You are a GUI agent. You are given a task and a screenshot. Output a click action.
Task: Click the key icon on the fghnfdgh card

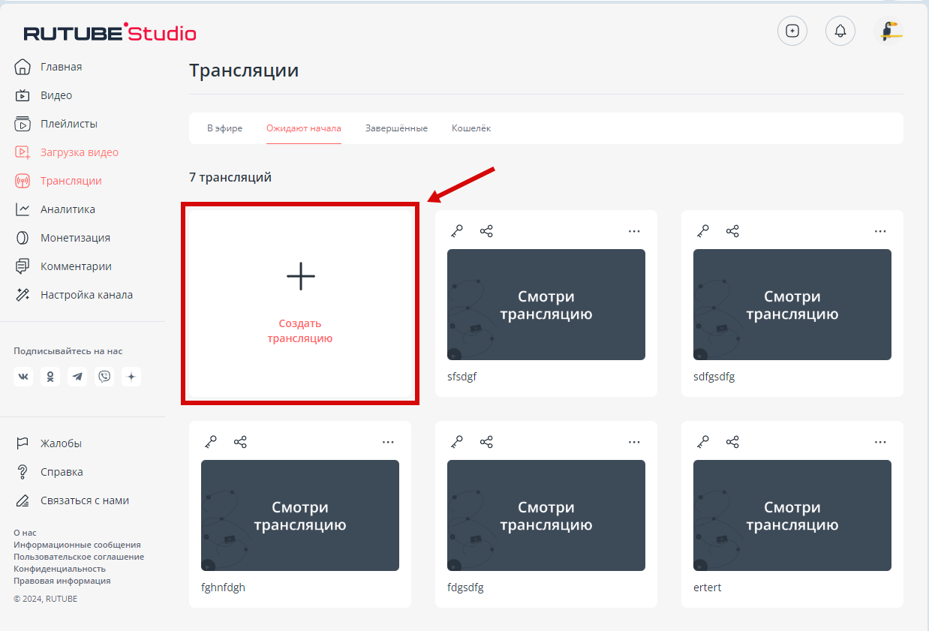(211, 442)
